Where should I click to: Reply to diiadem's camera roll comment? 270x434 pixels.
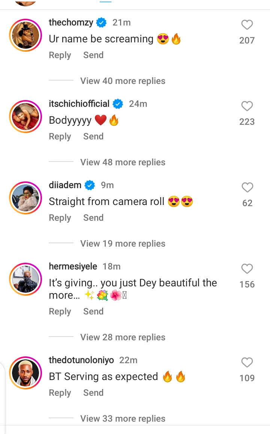(x=60, y=218)
